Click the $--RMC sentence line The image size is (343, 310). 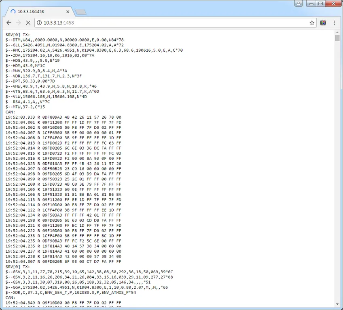[94, 50]
